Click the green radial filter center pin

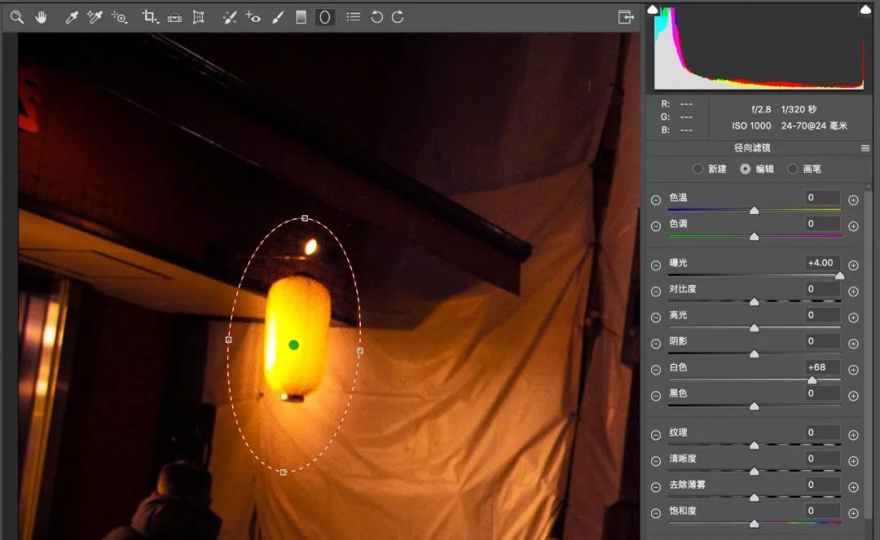(x=293, y=345)
